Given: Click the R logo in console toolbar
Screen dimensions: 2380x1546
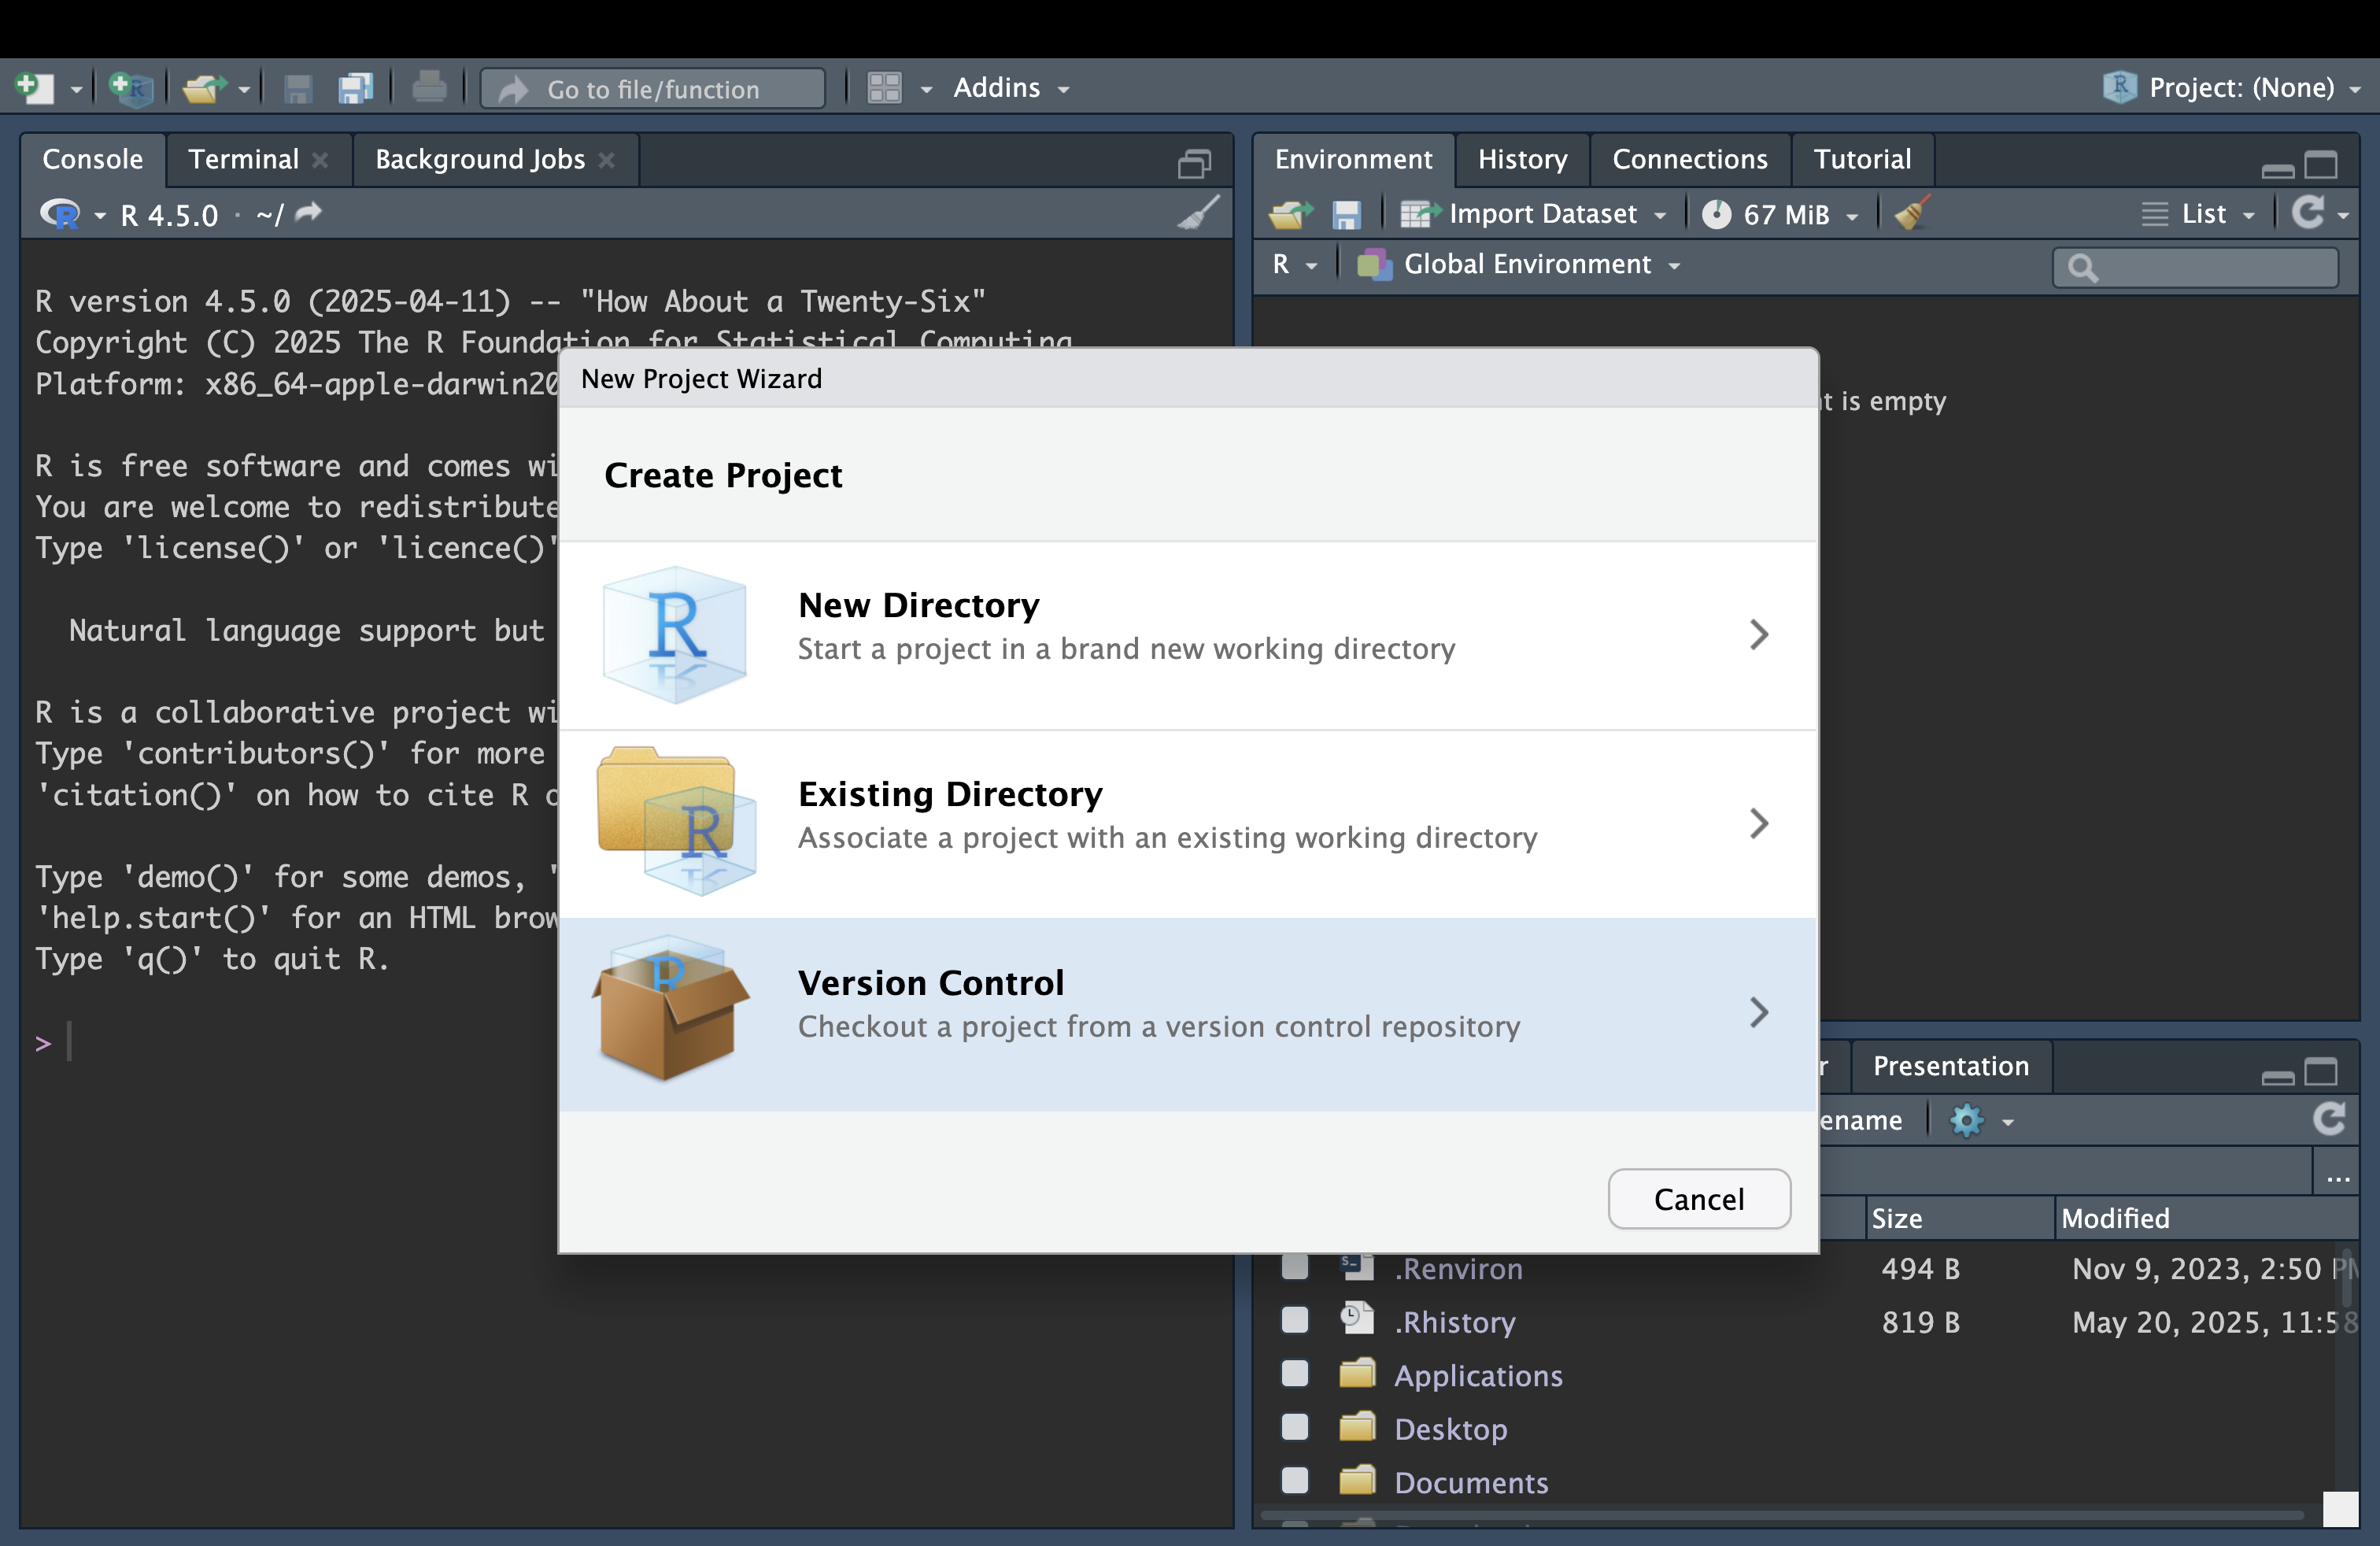Looking at the screenshot, I should tap(60, 214).
